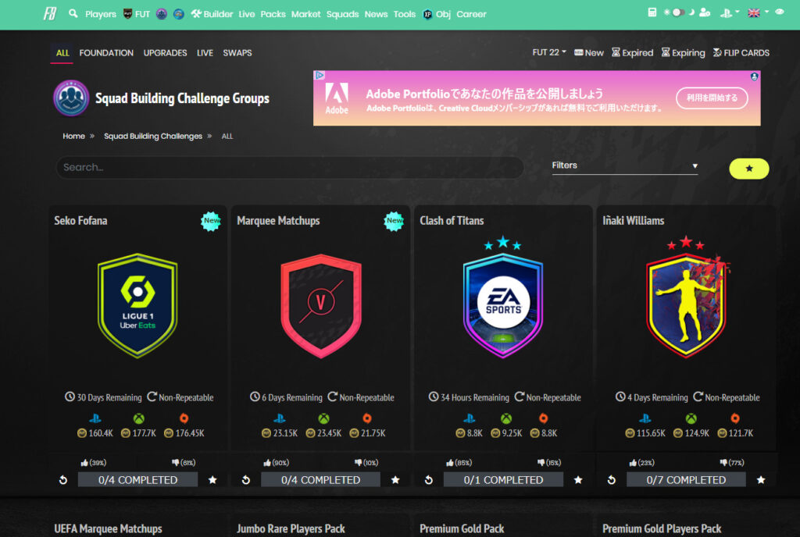The width and height of the screenshot is (800, 537).
Task: Click the PlayStation icon on Iñaki Williams card
Action: [x=645, y=419]
